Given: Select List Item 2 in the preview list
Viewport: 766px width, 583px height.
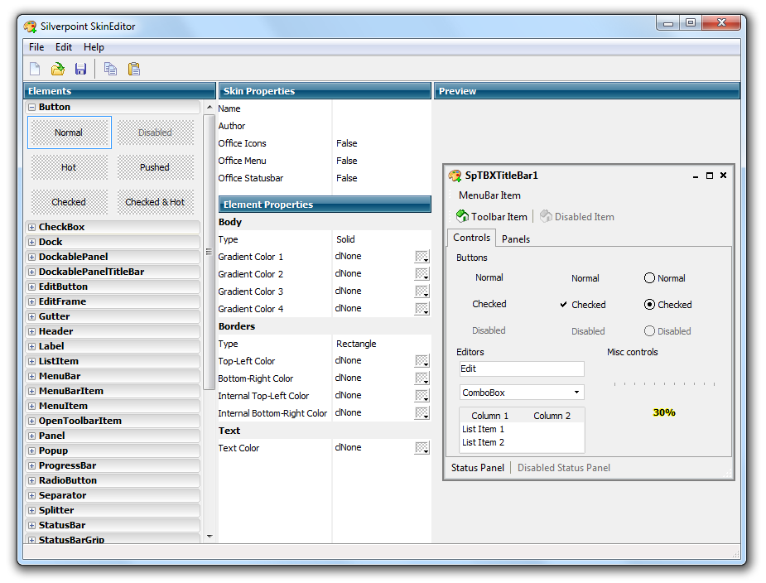Looking at the screenshot, I should (483, 442).
